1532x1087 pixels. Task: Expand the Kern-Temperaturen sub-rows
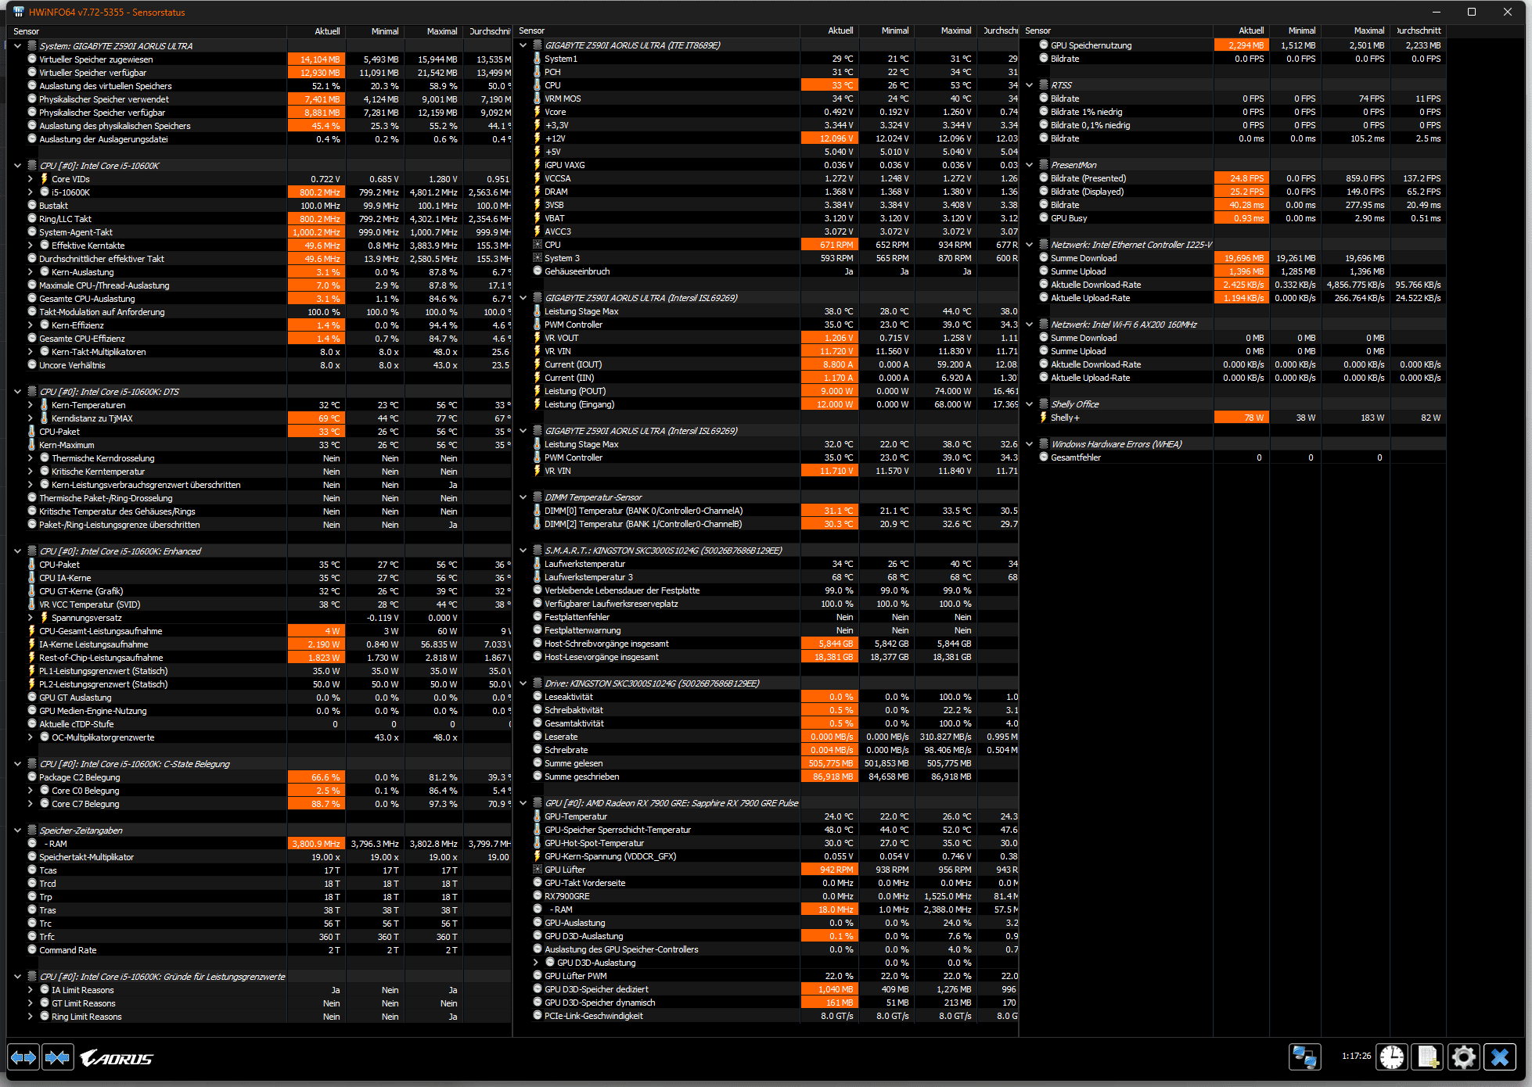[31, 404]
